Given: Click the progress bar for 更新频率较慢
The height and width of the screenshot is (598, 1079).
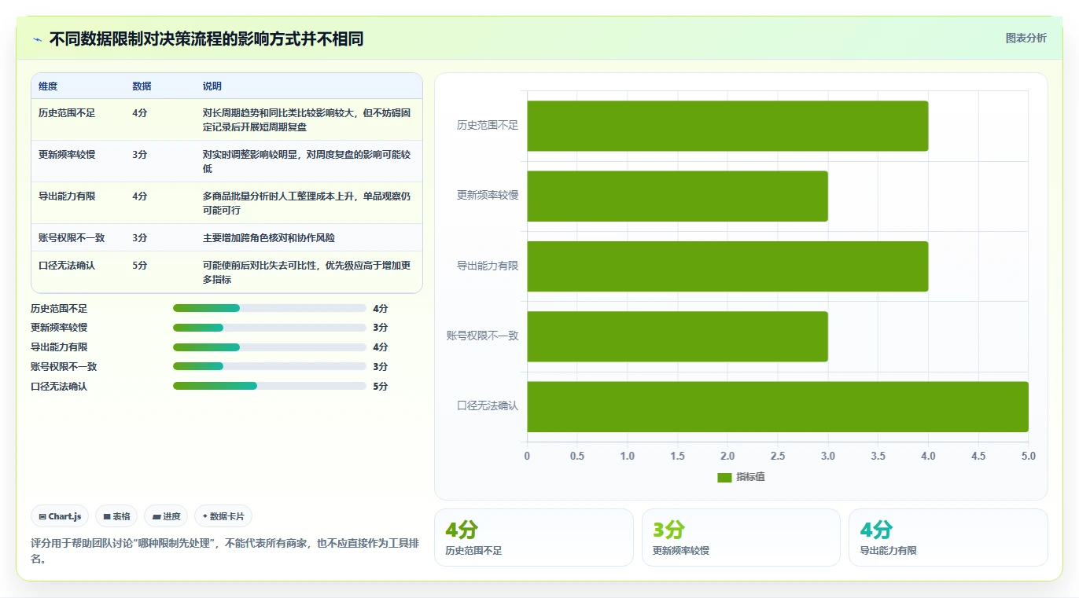Looking at the screenshot, I should pos(270,328).
